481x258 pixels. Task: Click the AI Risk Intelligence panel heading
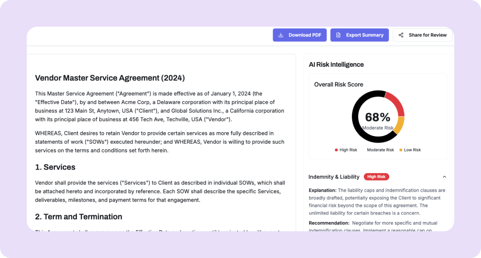pyautogui.click(x=336, y=64)
